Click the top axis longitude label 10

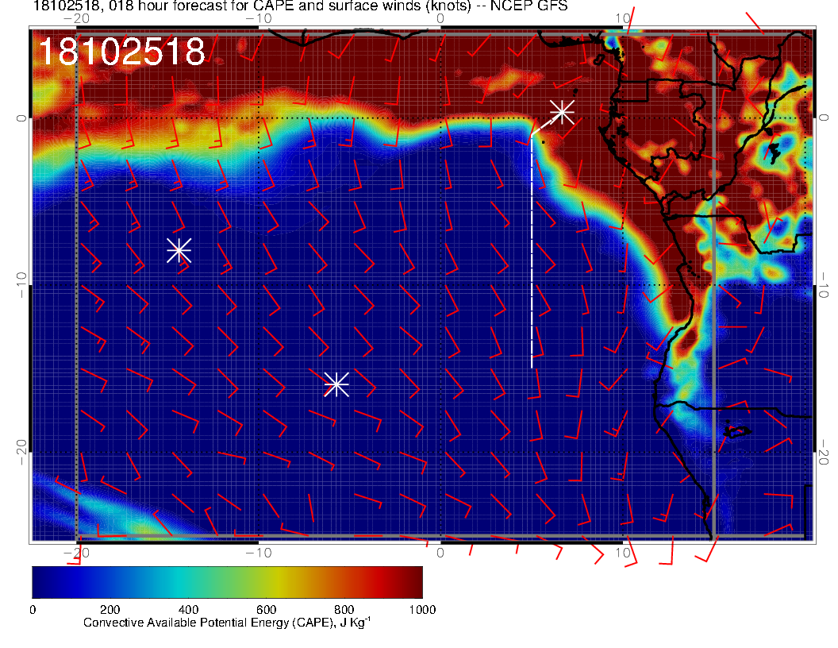click(x=623, y=17)
